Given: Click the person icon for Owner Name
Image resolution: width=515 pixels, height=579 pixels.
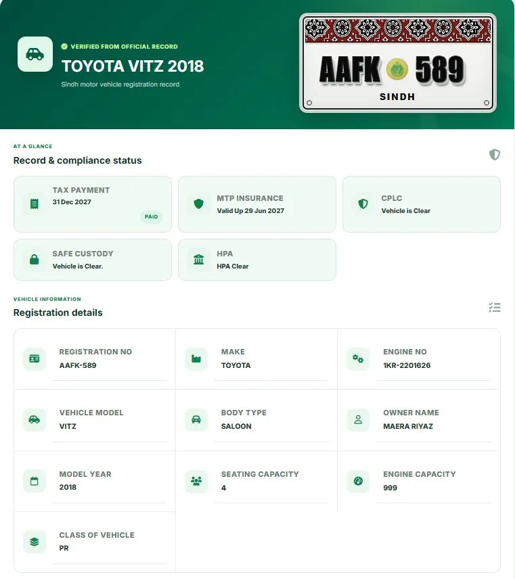Looking at the screenshot, I should click(x=358, y=419).
